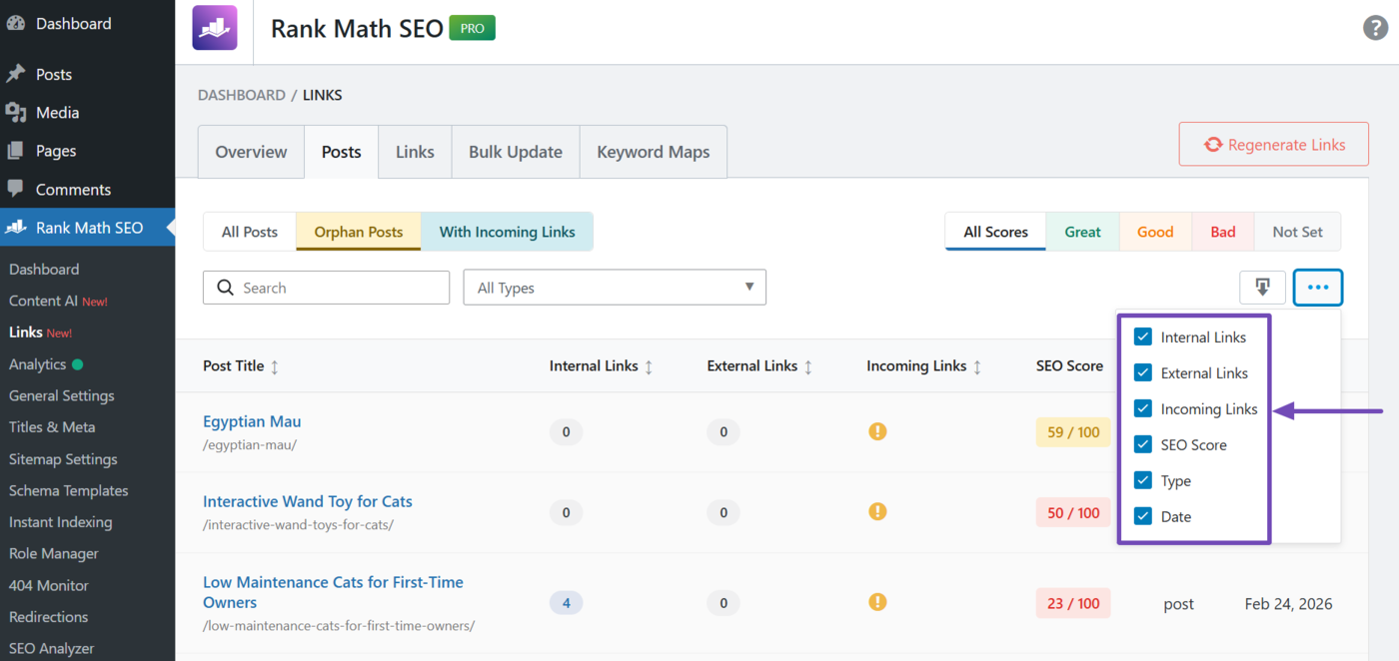Open the three-dots column options button
The height and width of the screenshot is (661, 1399).
[1317, 288]
